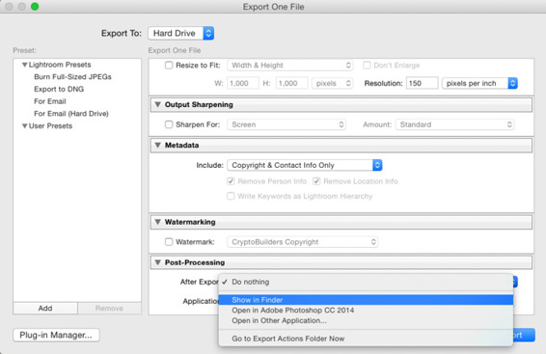
Task: Click the H height input field
Action: pyautogui.click(x=291, y=84)
